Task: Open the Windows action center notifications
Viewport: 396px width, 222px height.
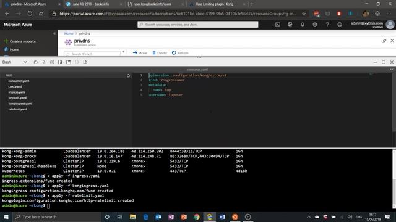Action: [387, 216]
